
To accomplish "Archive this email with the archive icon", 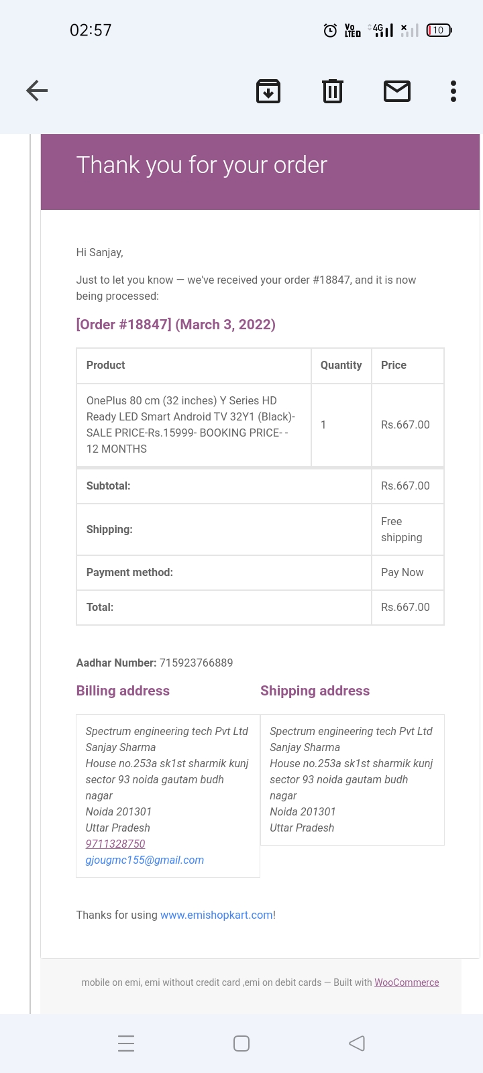I will pos(268,91).
